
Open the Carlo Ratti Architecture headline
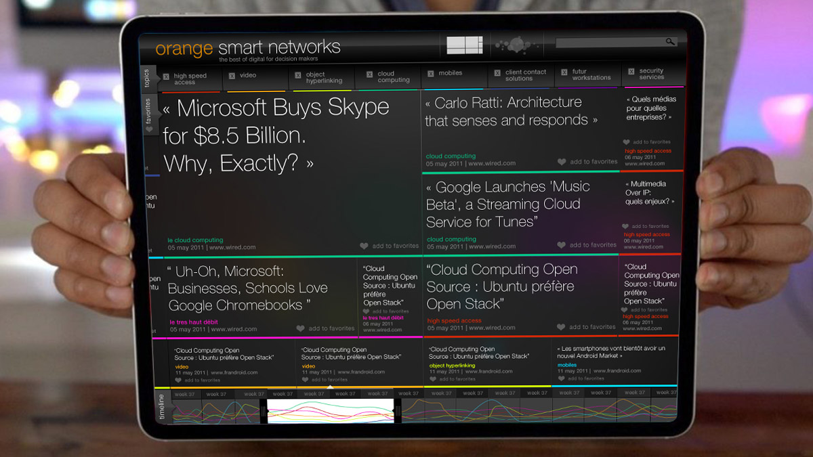point(512,111)
